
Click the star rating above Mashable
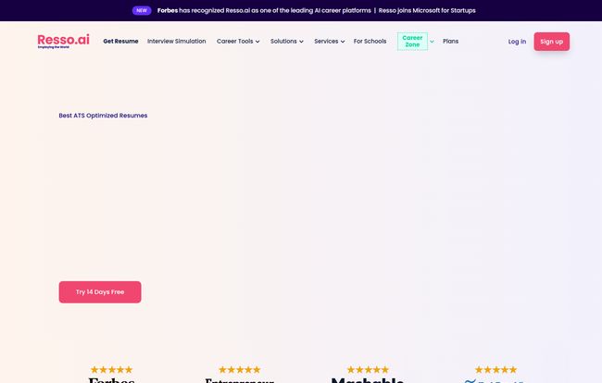(368, 369)
